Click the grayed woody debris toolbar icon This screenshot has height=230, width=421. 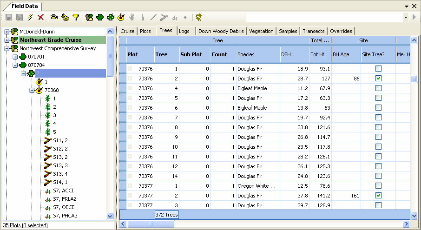click(x=164, y=18)
